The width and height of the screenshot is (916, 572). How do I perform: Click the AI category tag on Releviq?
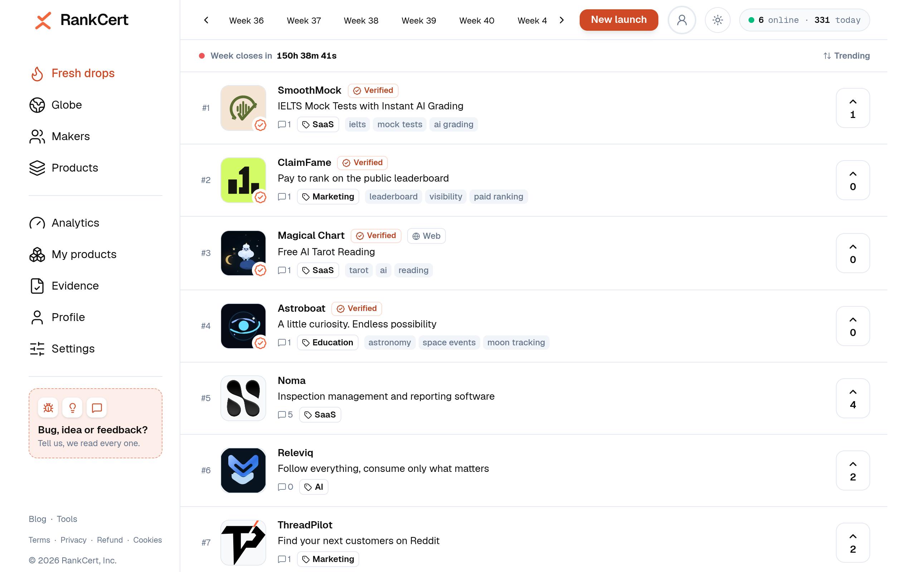pos(313,487)
